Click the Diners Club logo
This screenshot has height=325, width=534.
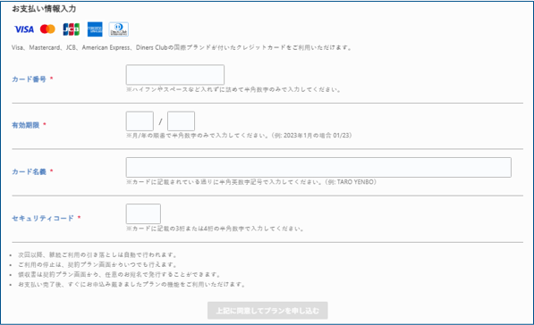pyautogui.click(x=118, y=29)
